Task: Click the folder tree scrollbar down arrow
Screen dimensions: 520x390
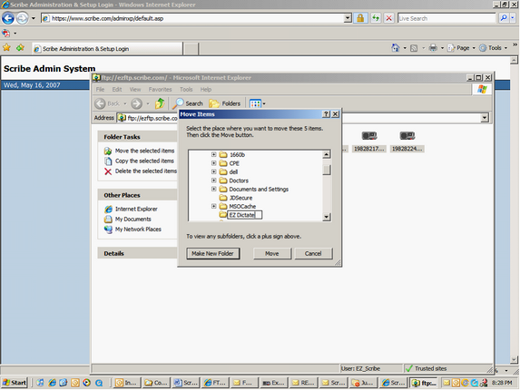Action: [x=327, y=217]
